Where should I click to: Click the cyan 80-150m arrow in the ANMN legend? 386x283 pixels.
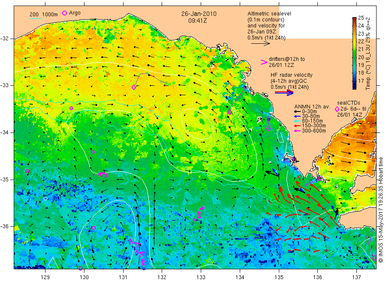297,121
